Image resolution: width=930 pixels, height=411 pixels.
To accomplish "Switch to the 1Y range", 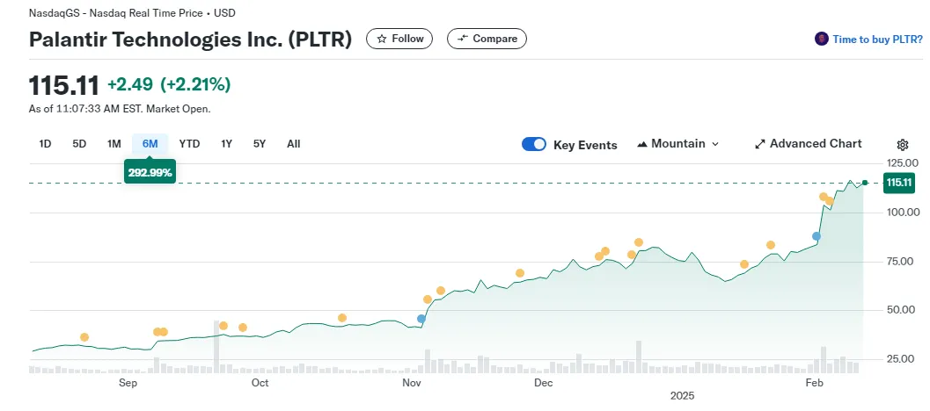I will click(226, 144).
